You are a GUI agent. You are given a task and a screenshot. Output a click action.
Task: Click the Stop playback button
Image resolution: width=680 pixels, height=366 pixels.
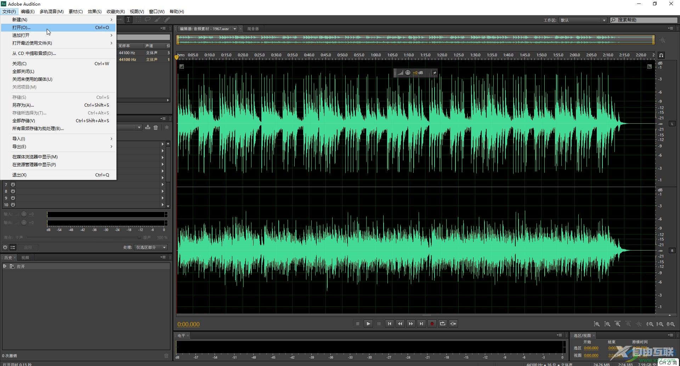(x=358, y=323)
